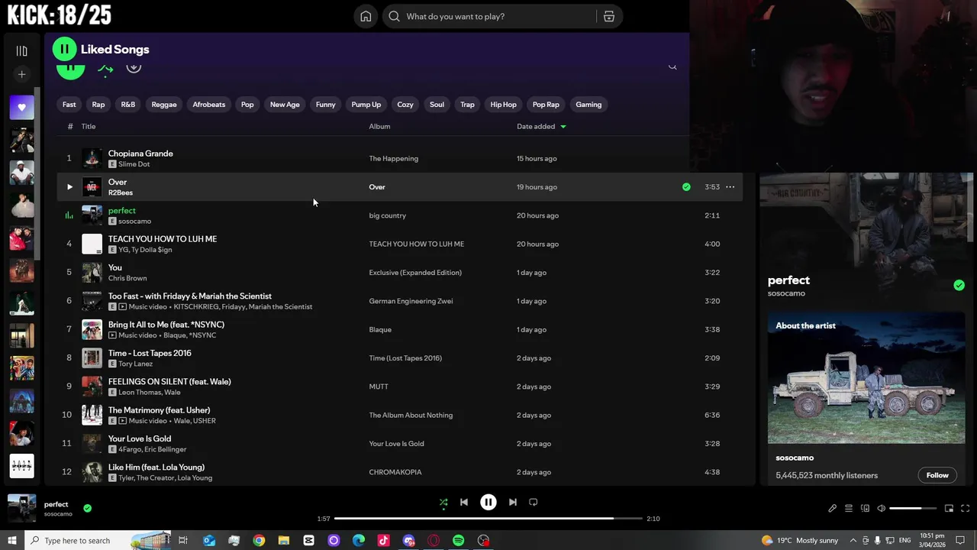The width and height of the screenshot is (977, 550).
Task: Open sosocamo artist link under row perfect
Action: 134,222
